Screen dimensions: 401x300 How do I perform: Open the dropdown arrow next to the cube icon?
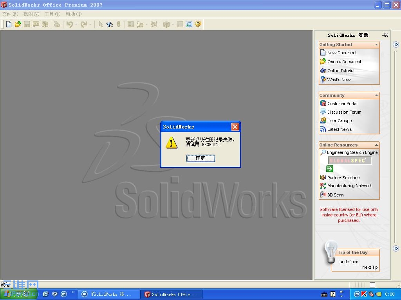point(173,24)
